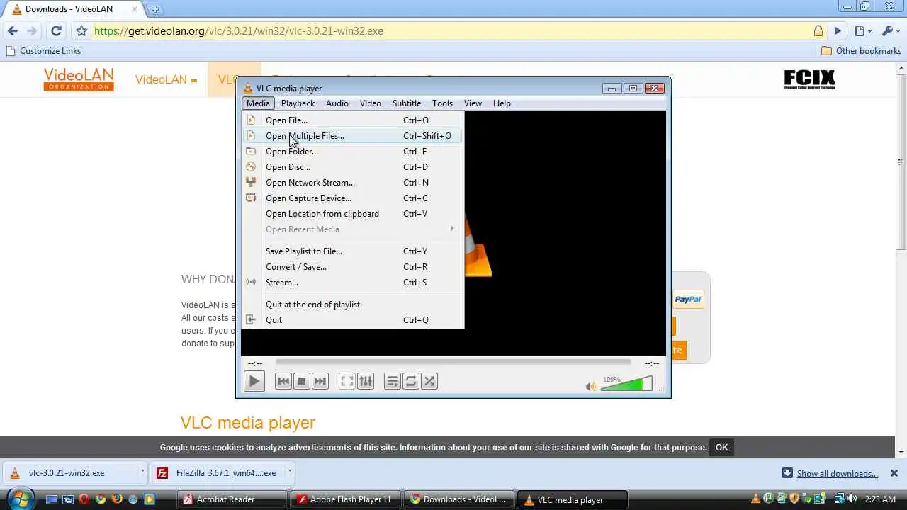The height and width of the screenshot is (510, 907).
Task: Click the FCIX sponsor logo
Action: (810, 79)
